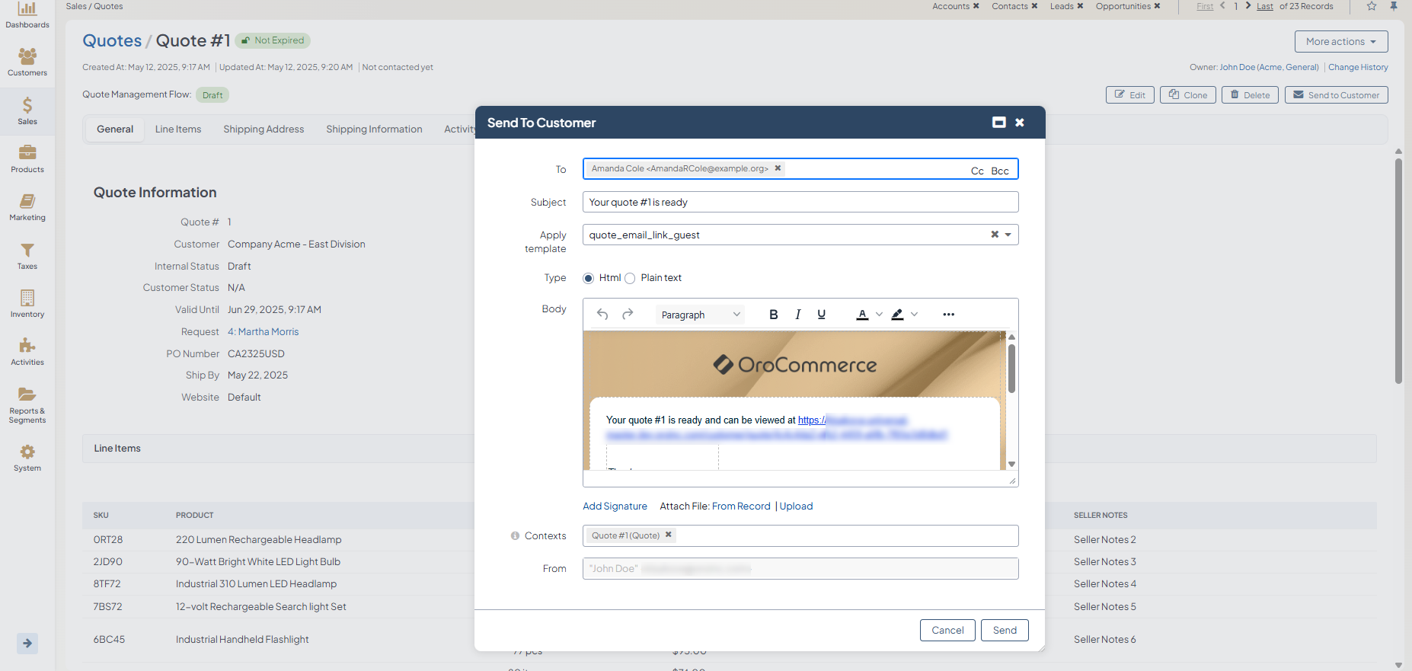Click the Add Signature link

click(x=615, y=506)
